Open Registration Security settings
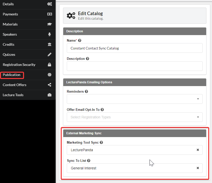The image size is (212, 183). click(28, 65)
